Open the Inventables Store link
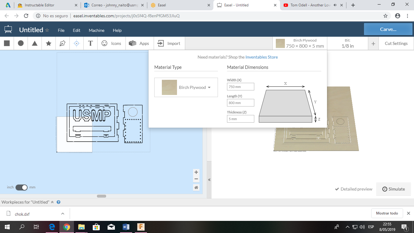Image resolution: width=414 pixels, height=233 pixels. click(262, 57)
